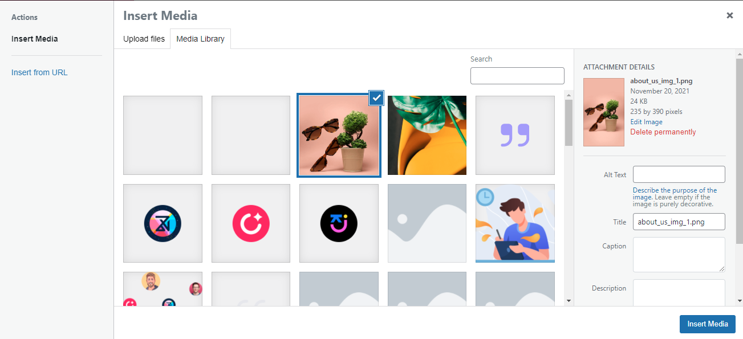Viewport: 743px width, 339px height.
Task: Open Insert from URL option
Action: click(39, 72)
